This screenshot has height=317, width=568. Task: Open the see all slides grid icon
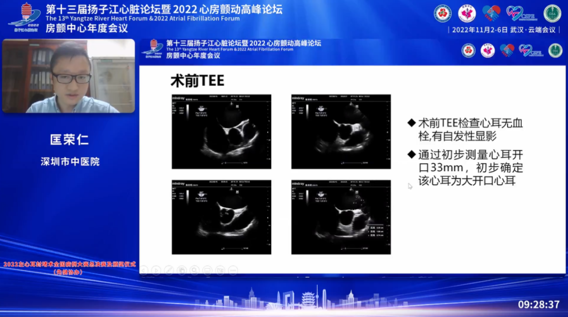(182, 270)
